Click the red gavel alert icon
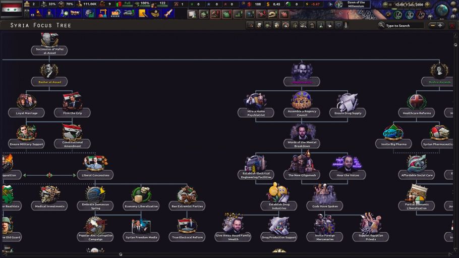 (x=215, y=14)
